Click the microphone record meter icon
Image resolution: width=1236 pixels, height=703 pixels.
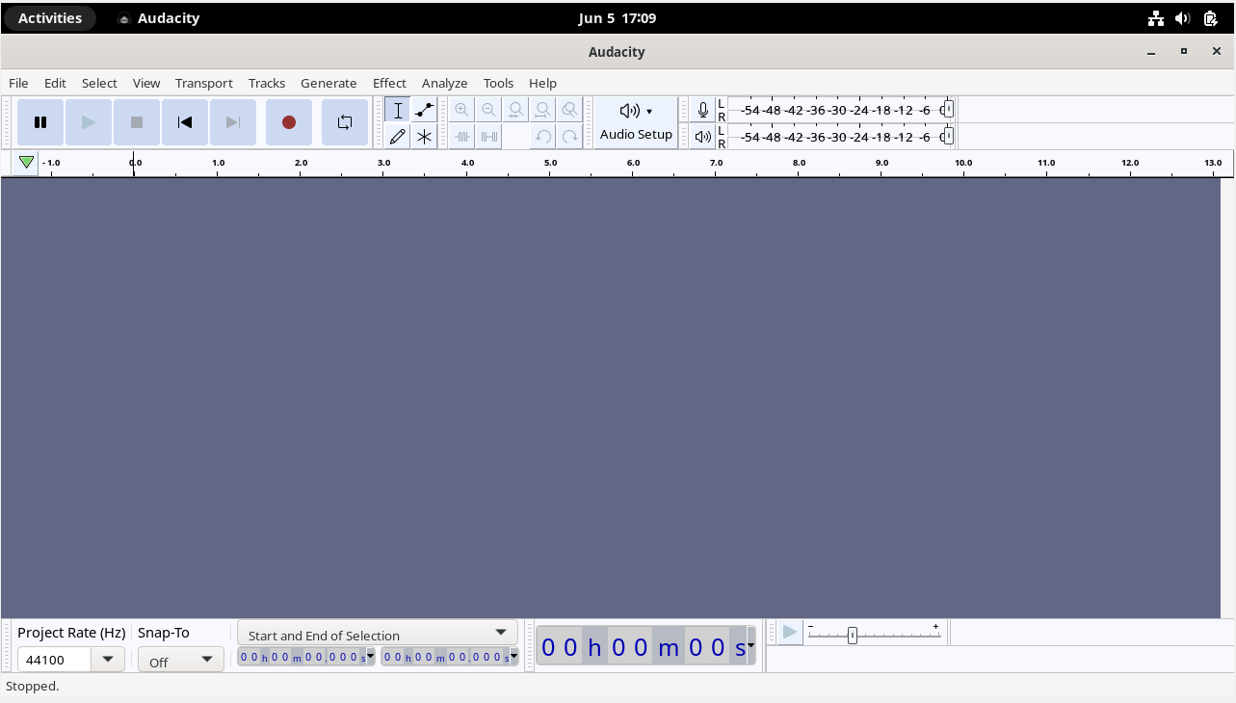click(703, 110)
